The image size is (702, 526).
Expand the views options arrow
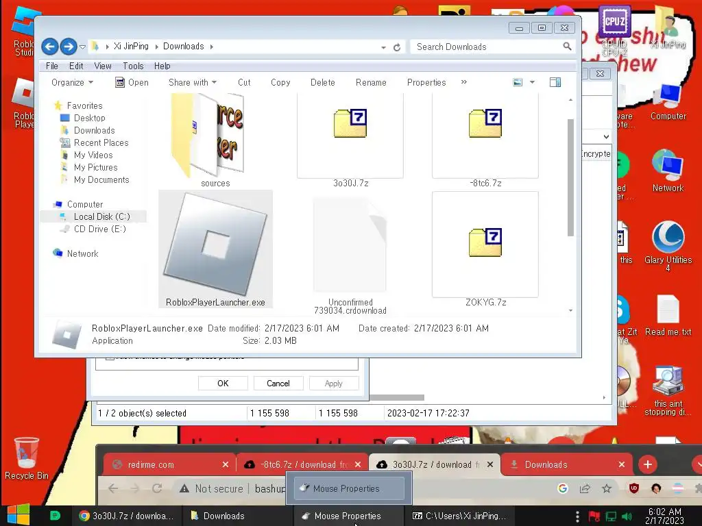pos(532,82)
